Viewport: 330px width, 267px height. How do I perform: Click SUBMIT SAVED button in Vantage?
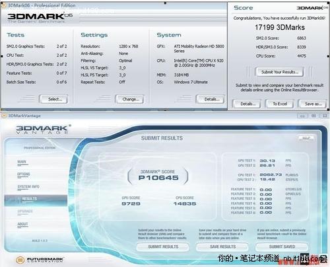point(282,247)
